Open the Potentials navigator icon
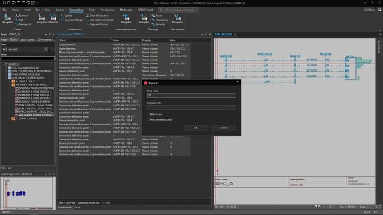383x215 pixels. coord(53,19)
